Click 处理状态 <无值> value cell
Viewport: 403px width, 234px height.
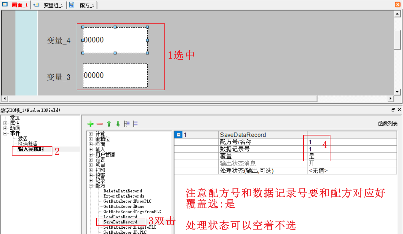pos(352,171)
